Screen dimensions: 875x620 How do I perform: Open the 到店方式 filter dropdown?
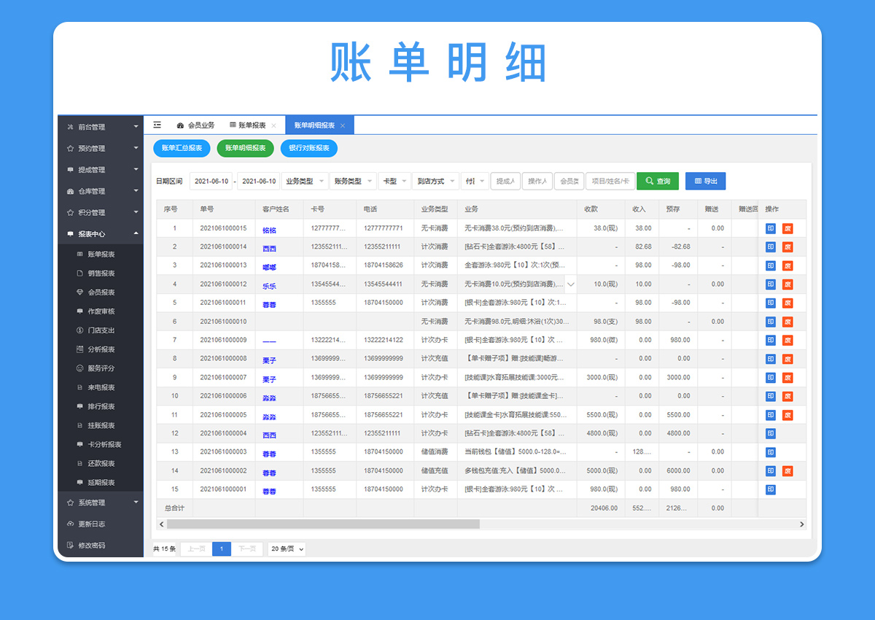tap(435, 181)
